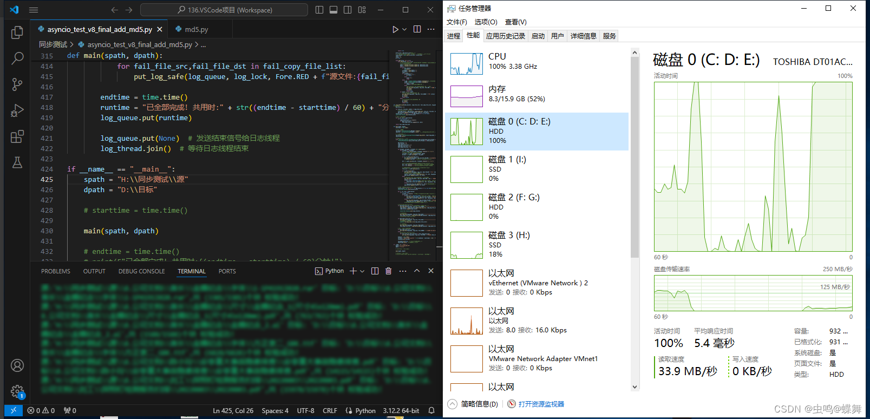The width and height of the screenshot is (870, 419).
Task: Select 磁盘 3 (H:) SSD item
Action: 537,245
